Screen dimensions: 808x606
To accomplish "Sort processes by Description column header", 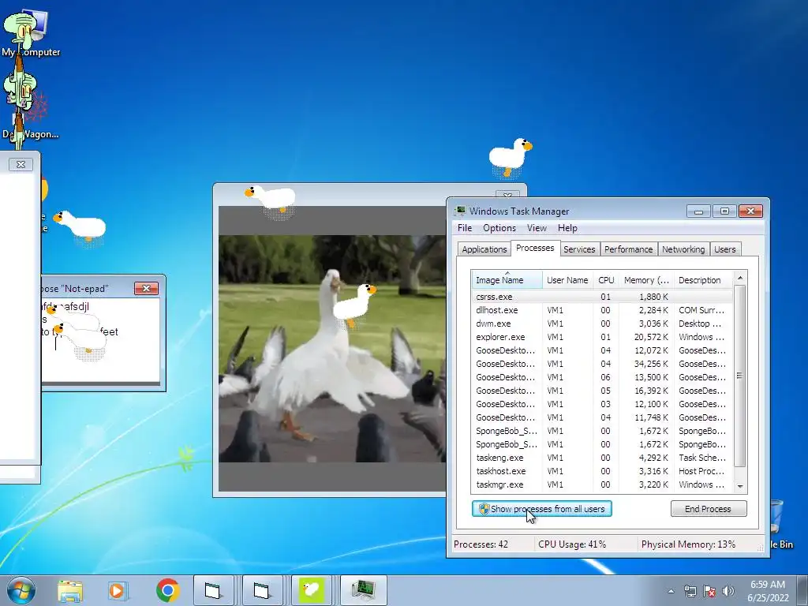I will point(703,280).
